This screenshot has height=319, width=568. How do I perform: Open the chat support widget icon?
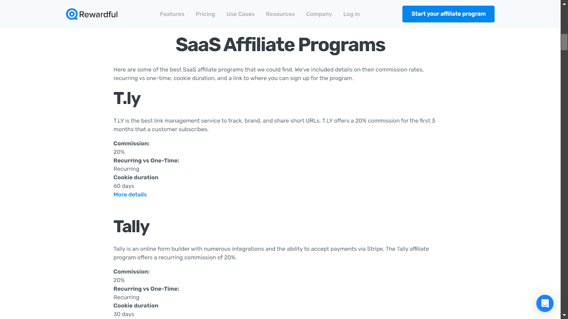pos(545,303)
